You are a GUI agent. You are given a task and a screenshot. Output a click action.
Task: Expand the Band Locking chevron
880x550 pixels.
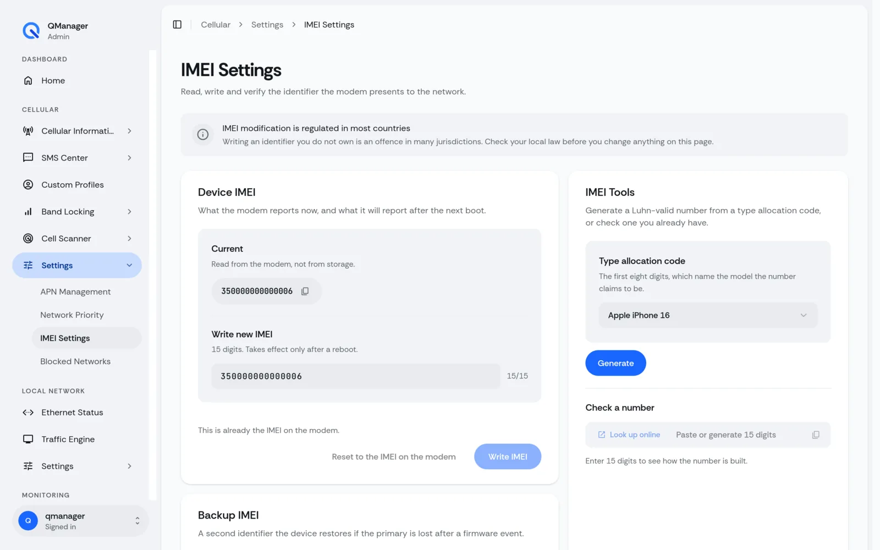(x=129, y=212)
